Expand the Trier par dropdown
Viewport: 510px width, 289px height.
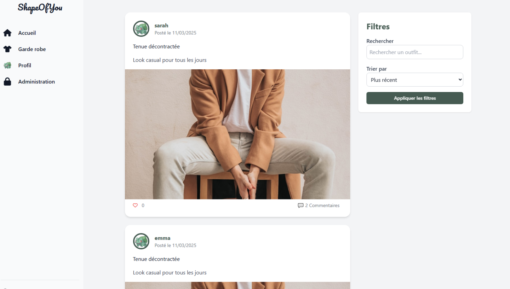(x=414, y=80)
